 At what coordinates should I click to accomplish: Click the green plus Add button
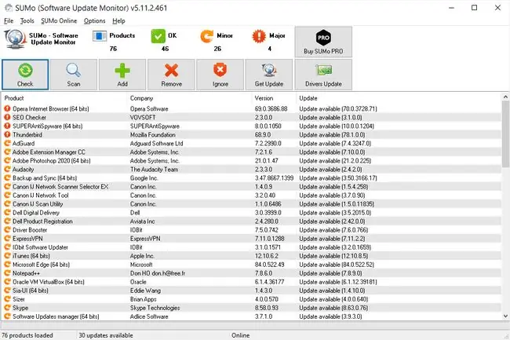(122, 75)
